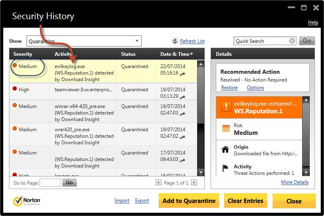
Task: Click the Go button next to Quick Search
Action: click(307, 41)
